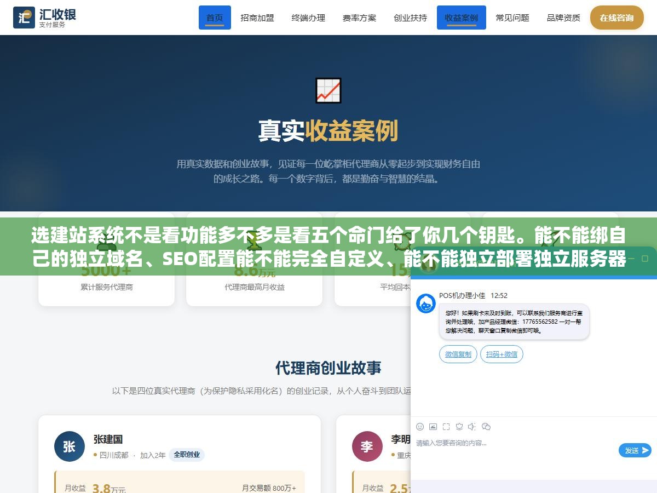
Task: Go to the 首页 menu item
Action: point(215,18)
